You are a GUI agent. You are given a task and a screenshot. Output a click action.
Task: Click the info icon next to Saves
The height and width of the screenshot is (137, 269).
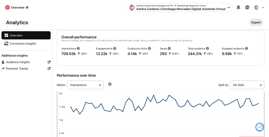tap(169, 49)
